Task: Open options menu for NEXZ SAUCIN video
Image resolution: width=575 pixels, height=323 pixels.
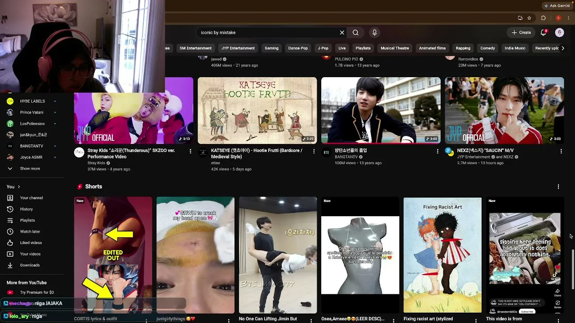Action: [x=561, y=152]
